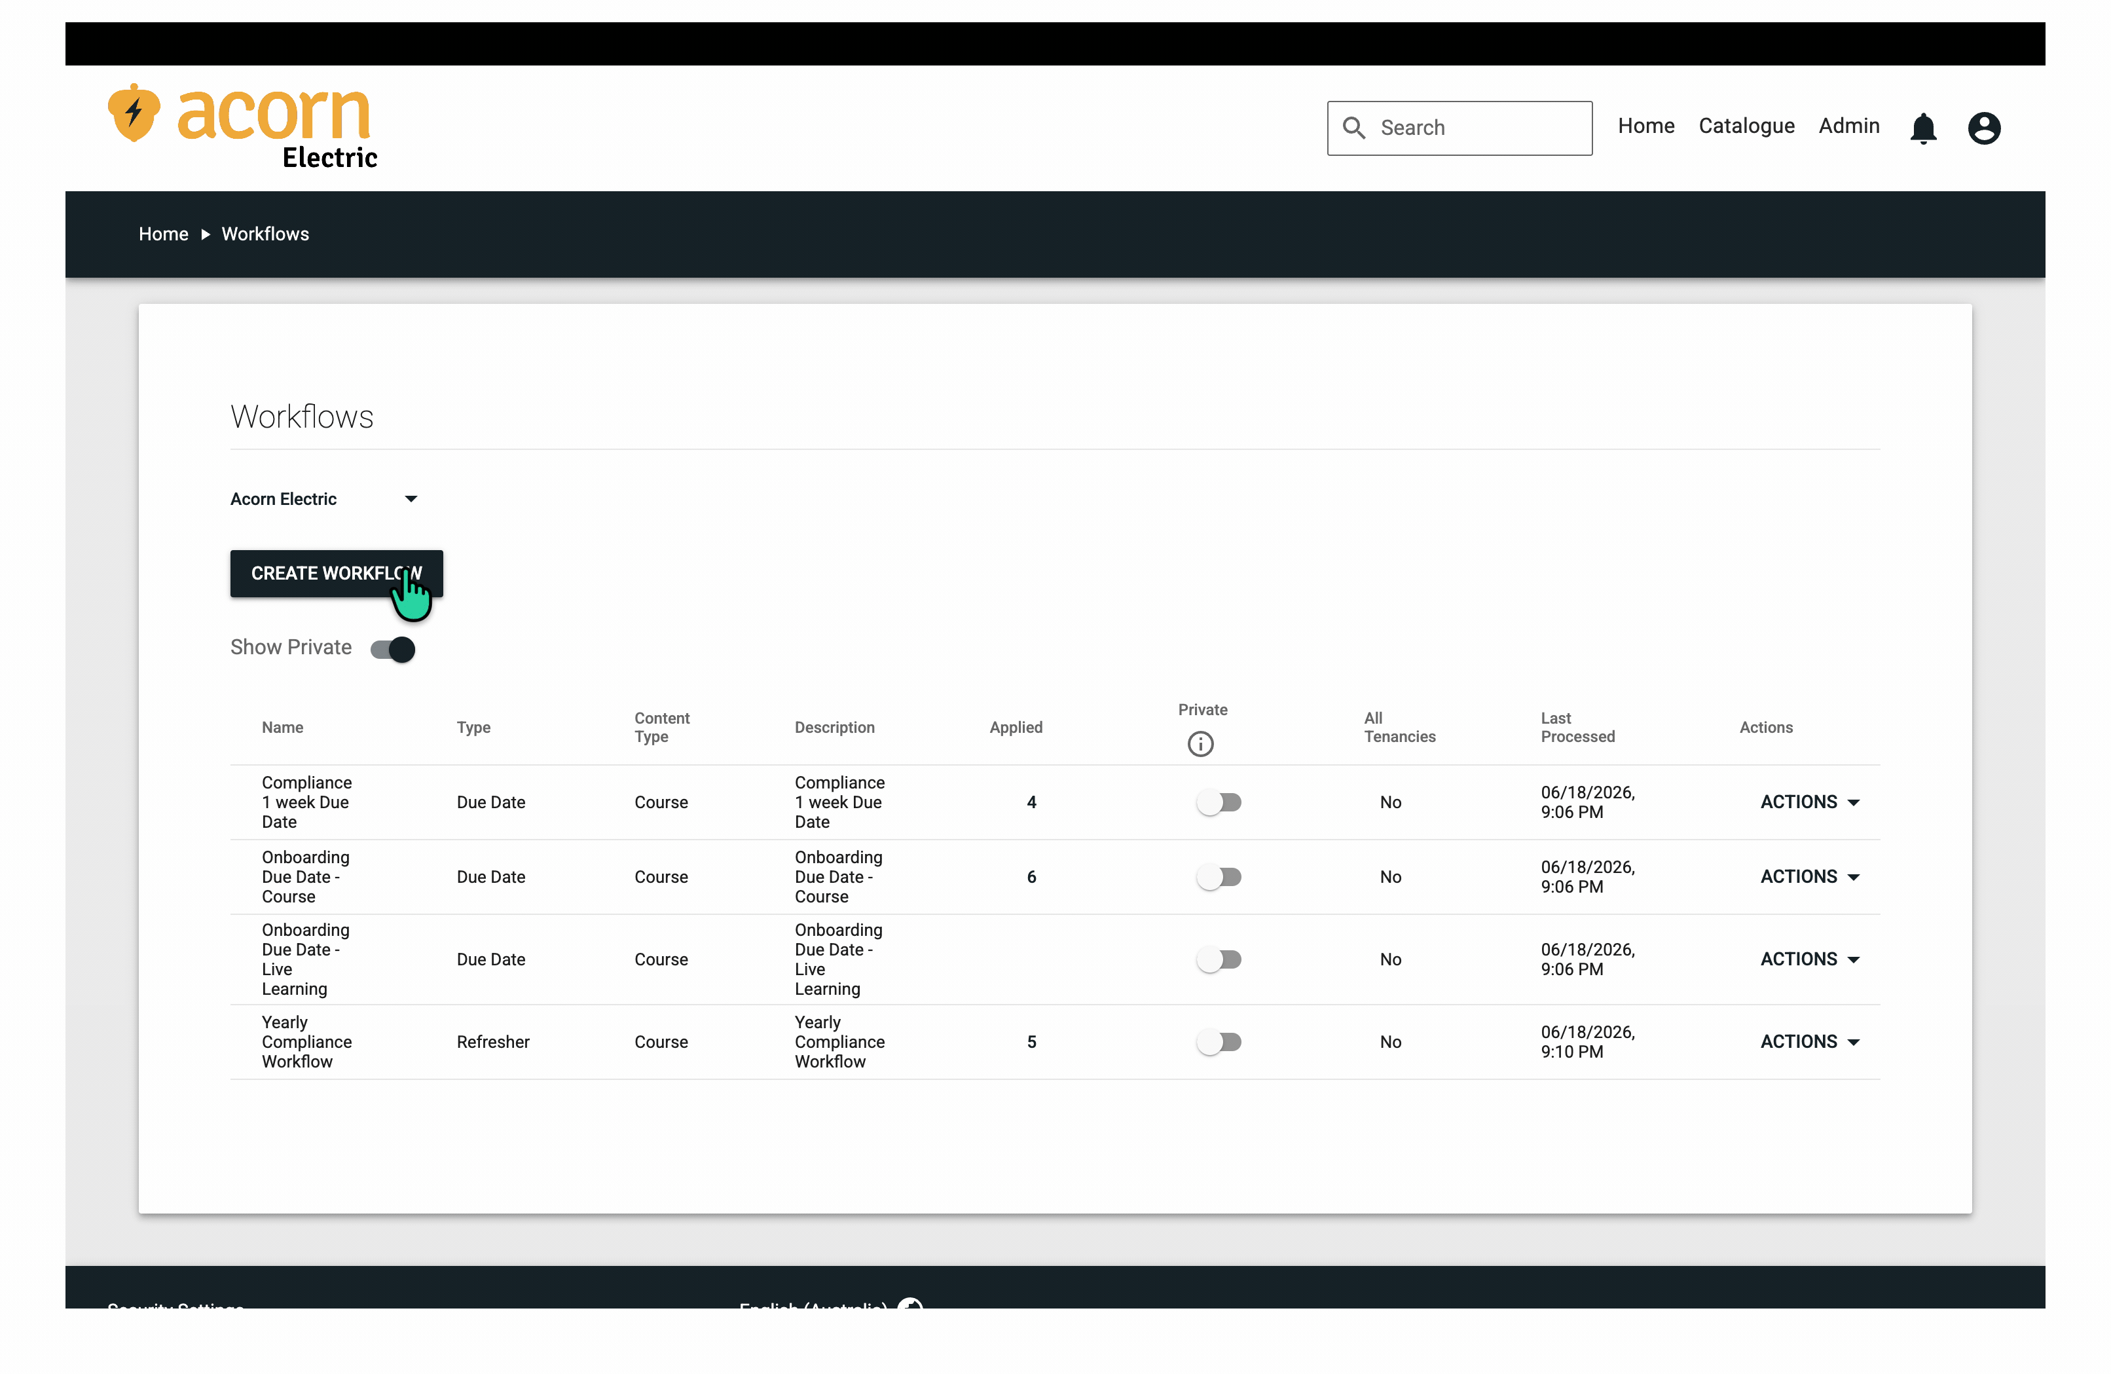Toggle Private for Compliance 1 week Due Date

1218,802
